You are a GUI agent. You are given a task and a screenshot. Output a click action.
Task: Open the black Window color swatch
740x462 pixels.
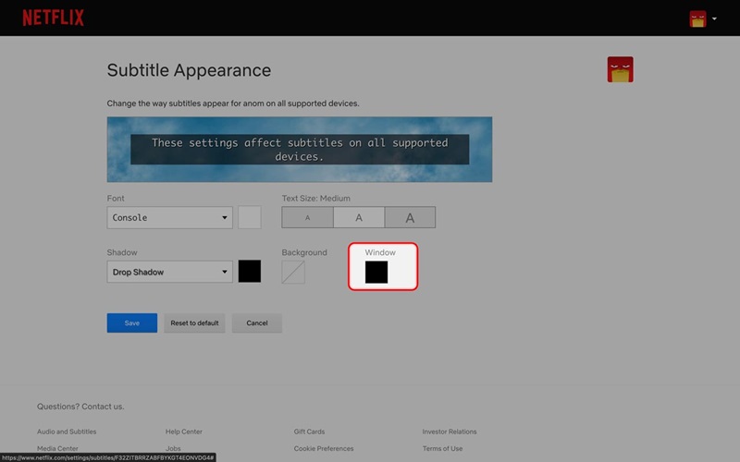[376, 273]
